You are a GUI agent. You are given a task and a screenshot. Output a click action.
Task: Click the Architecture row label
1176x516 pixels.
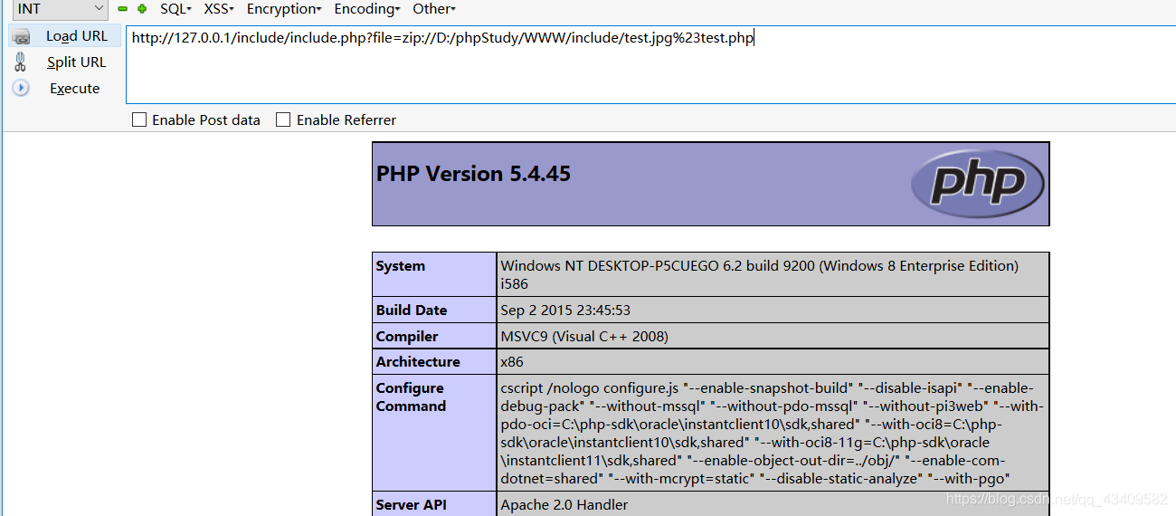[x=418, y=362]
